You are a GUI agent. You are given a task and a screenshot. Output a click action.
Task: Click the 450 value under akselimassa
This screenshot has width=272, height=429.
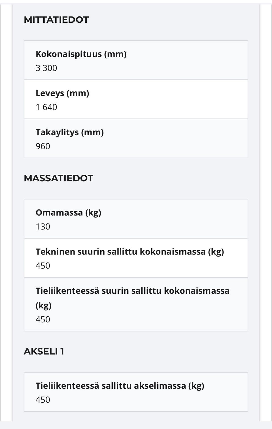(x=43, y=400)
